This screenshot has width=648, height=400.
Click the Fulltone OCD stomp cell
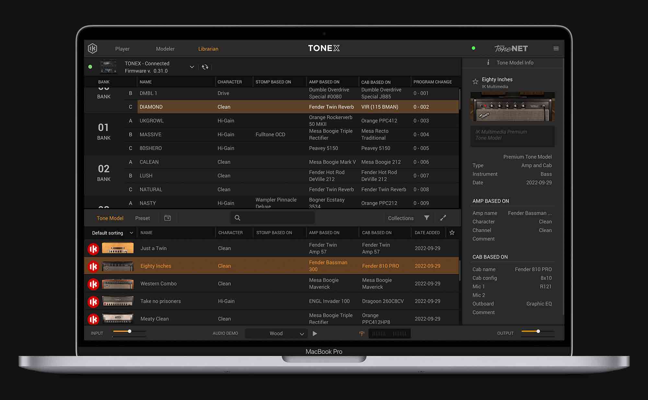tap(270, 134)
